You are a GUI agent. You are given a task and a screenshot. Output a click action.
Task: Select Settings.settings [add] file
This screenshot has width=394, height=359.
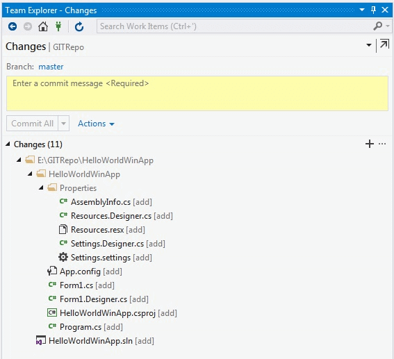111,258
